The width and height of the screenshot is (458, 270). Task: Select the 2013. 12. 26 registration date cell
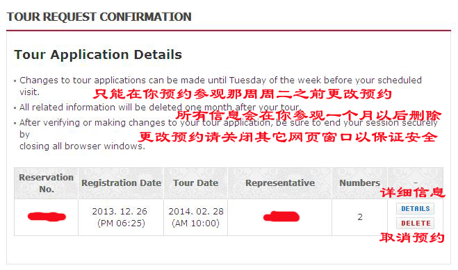pyautogui.click(x=121, y=217)
